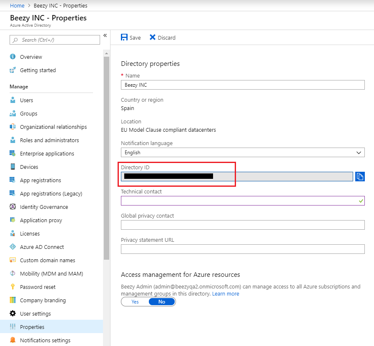This screenshot has width=374, height=346.
Task: Go to Users section
Action: (x=26, y=100)
